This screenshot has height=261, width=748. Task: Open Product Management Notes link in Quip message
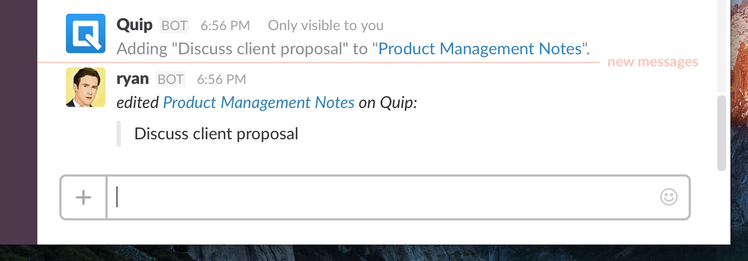point(480,49)
